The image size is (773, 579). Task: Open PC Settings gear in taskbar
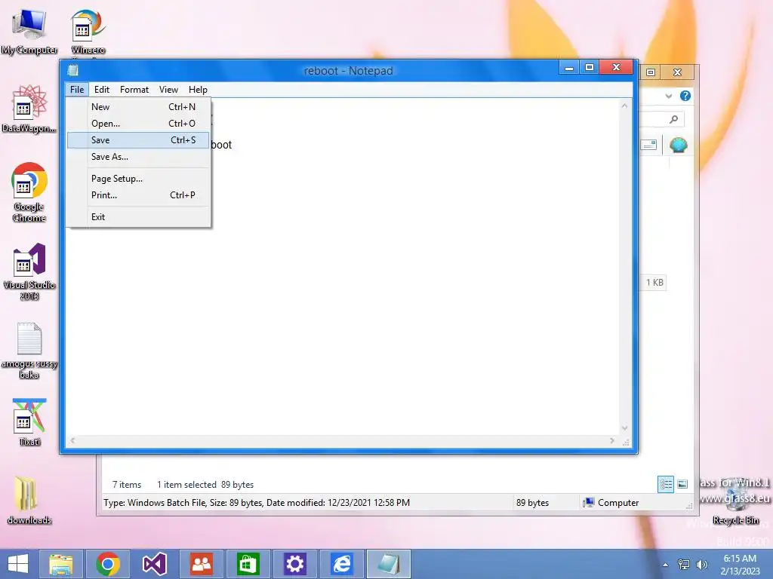pyautogui.click(x=295, y=564)
